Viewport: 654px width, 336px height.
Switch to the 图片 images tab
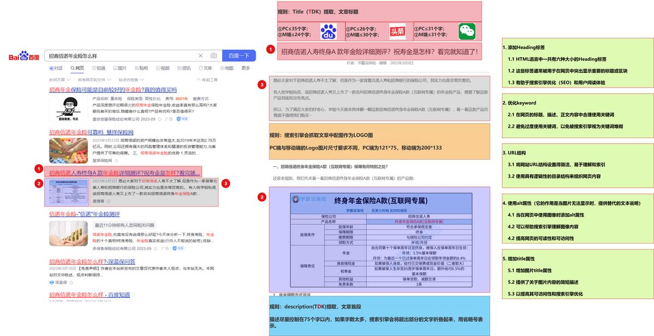(x=119, y=68)
